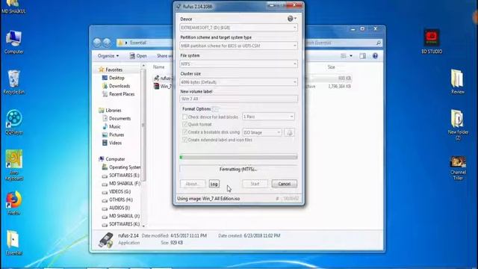The image size is (478, 269).
Task: Open the Avro Keyboard desktop shortcut
Action: click(x=14, y=165)
